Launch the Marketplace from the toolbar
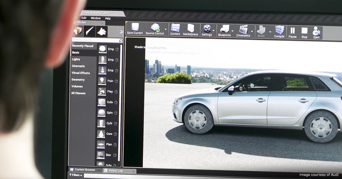342x179 pixels. (190, 30)
